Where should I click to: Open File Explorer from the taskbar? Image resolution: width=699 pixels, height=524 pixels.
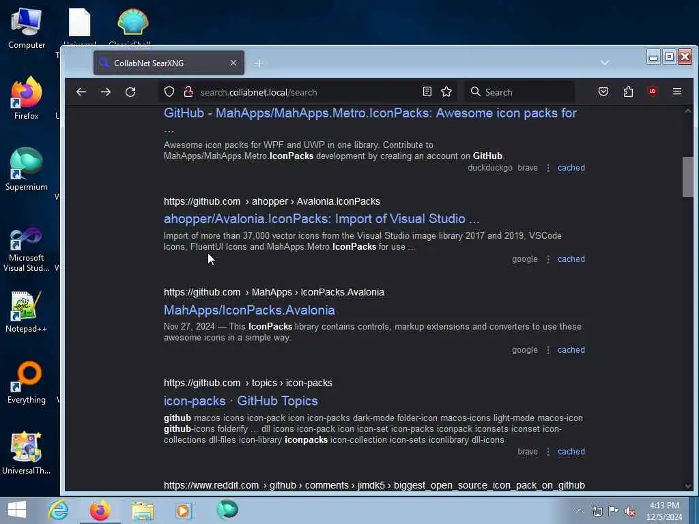pos(142,510)
